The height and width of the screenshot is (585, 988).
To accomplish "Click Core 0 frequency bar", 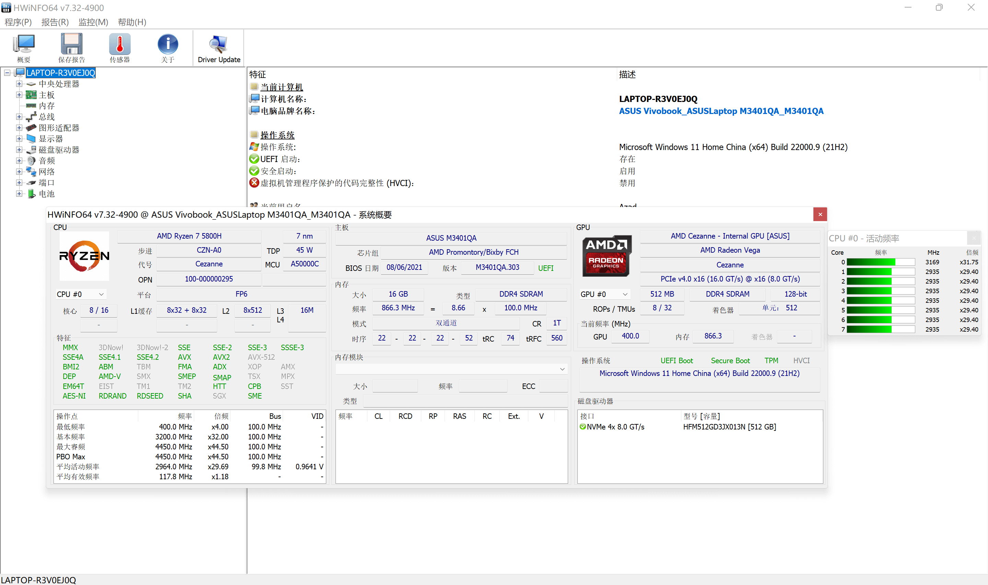I will point(881,262).
